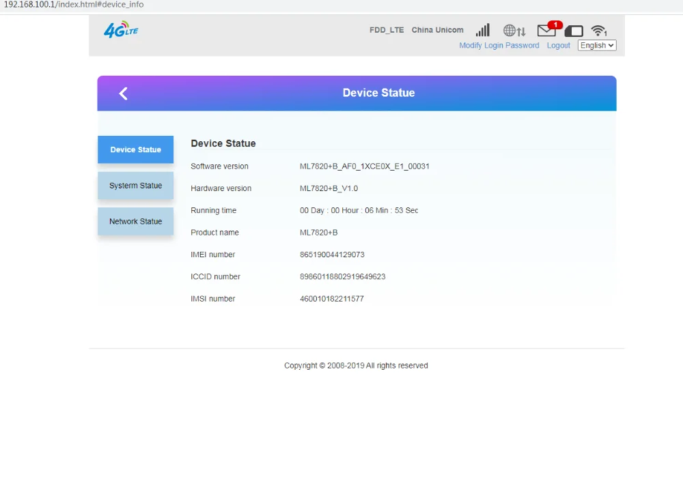Click the Software version label

click(219, 166)
